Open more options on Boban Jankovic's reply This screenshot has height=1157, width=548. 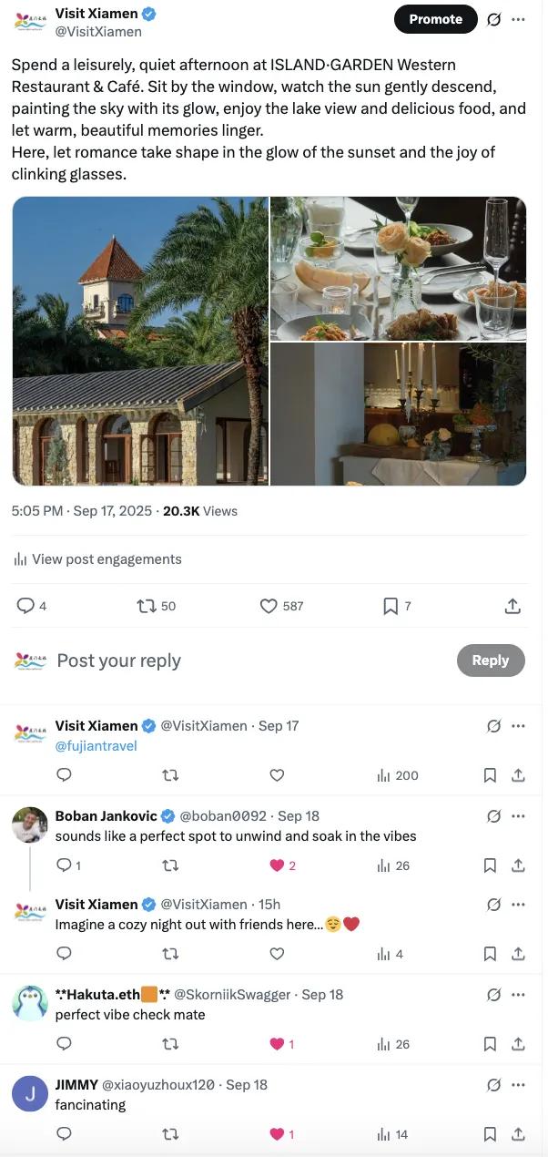click(519, 816)
